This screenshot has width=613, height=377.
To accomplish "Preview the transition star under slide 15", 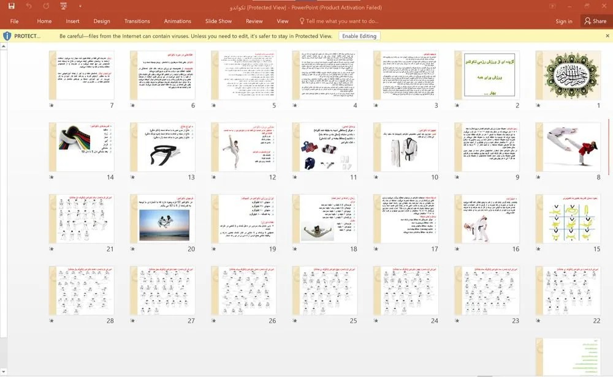I will (538, 249).
